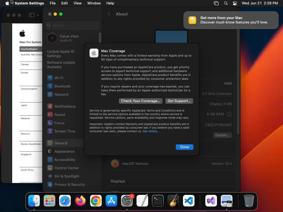Open the Trash in the Dock
The width and height of the screenshot is (283, 212).
pyautogui.click(x=249, y=201)
